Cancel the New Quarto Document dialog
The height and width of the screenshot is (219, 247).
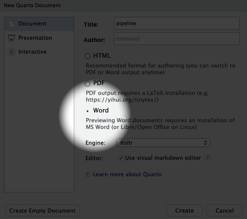[225, 210]
